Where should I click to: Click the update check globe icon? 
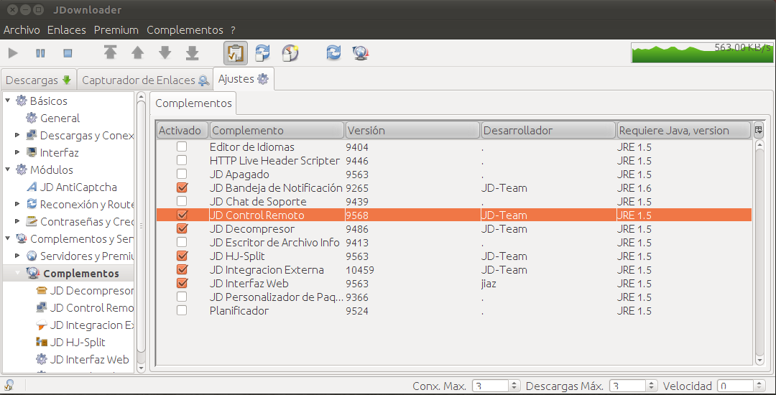pos(360,52)
